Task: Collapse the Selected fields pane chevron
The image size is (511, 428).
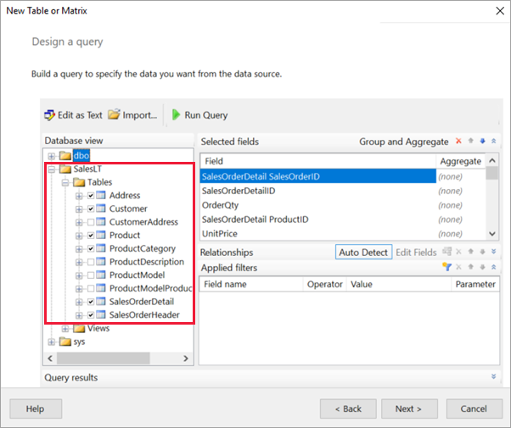Action: click(493, 142)
